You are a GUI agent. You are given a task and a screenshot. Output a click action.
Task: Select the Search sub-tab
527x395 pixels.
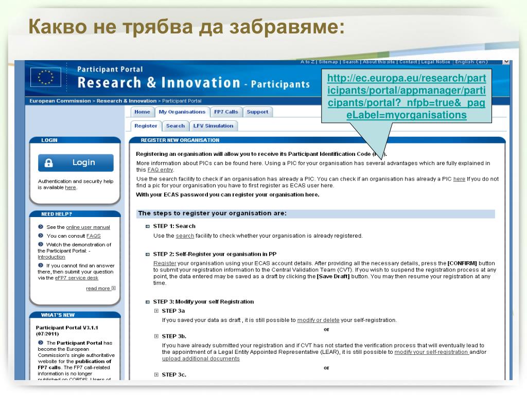coord(175,126)
